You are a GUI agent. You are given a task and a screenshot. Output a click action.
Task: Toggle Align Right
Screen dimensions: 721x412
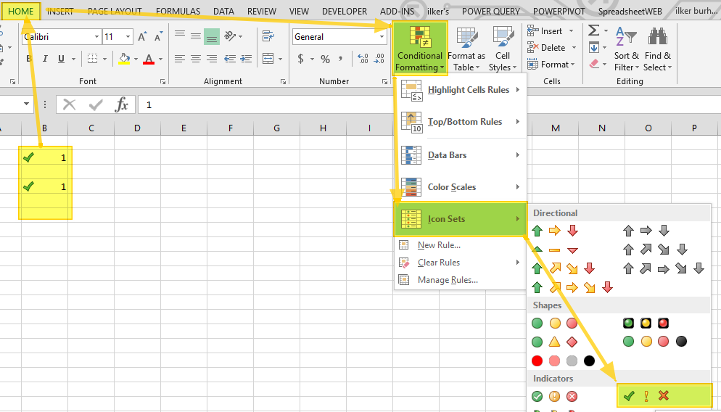pos(212,59)
